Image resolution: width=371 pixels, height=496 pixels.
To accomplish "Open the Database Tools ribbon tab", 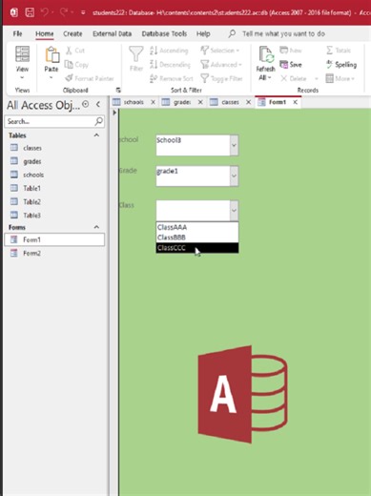I will [164, 33].
